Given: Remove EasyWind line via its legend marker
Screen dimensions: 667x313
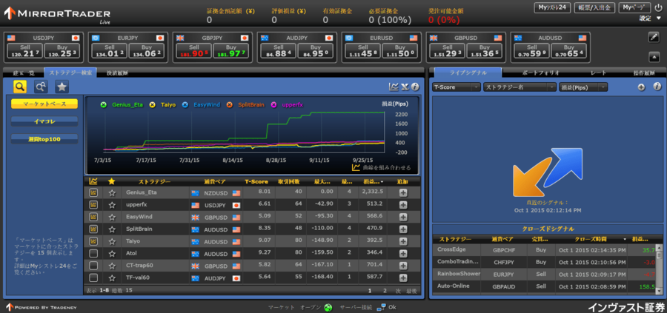Looking at the screenshot, I should (185, 105).
